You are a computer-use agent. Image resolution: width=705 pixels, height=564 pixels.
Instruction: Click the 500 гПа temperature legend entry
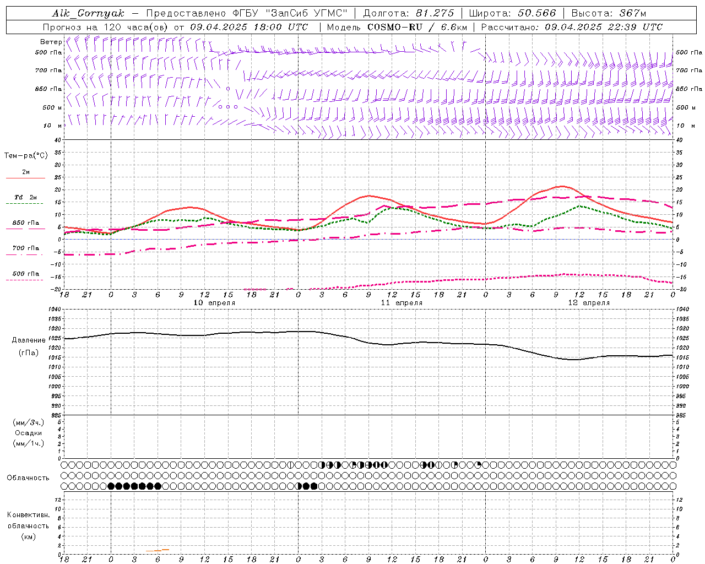25,274
